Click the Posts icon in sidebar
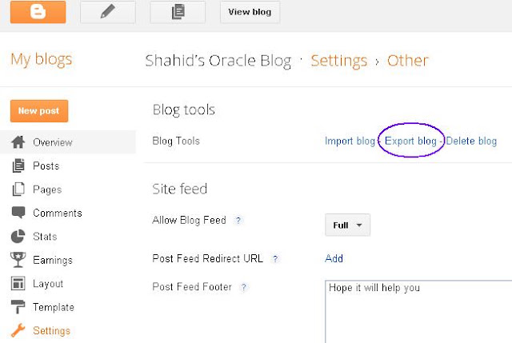512x343 pixels. click(x=18, y=166)
